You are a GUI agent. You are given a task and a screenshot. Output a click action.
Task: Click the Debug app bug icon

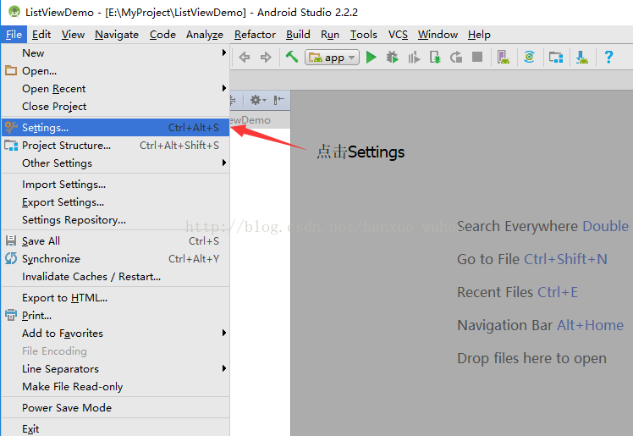click(x=392, y=58)
